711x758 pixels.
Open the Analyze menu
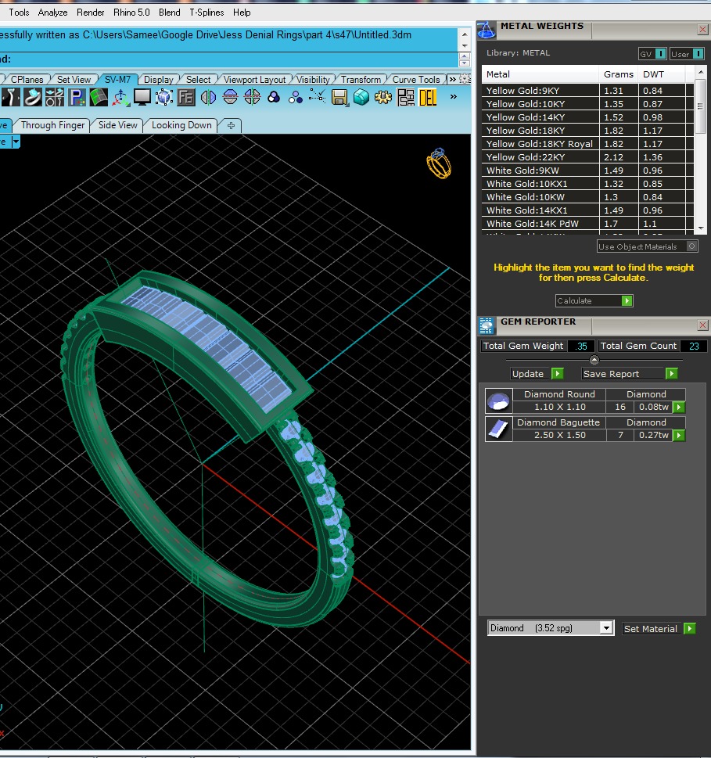pos(52,12)
